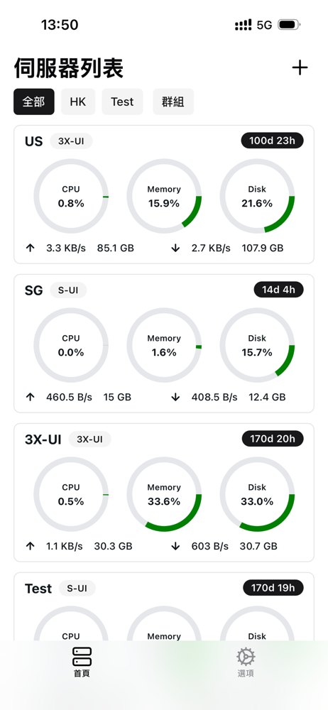Tap the upload arrow in SG card
This screenshot has width=328, height=710.
coord(31,397)
